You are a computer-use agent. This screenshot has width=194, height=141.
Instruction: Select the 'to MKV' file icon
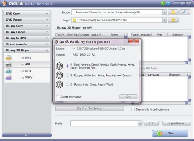(8, 58)
